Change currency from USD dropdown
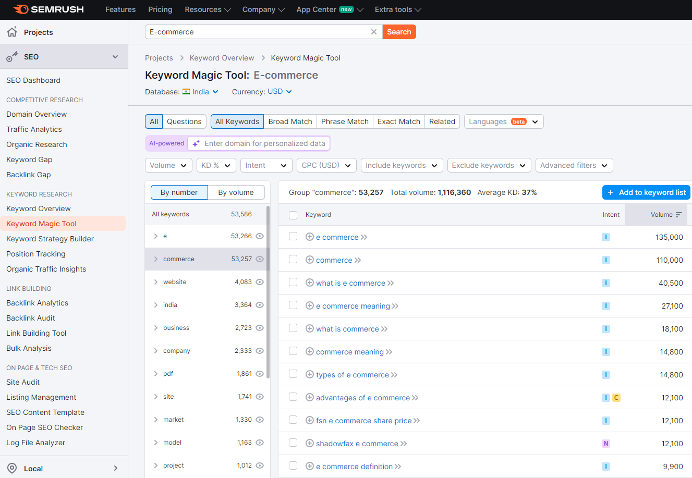Image resolution: width=692 pixels, height=478 pixels. click(280, 92)
